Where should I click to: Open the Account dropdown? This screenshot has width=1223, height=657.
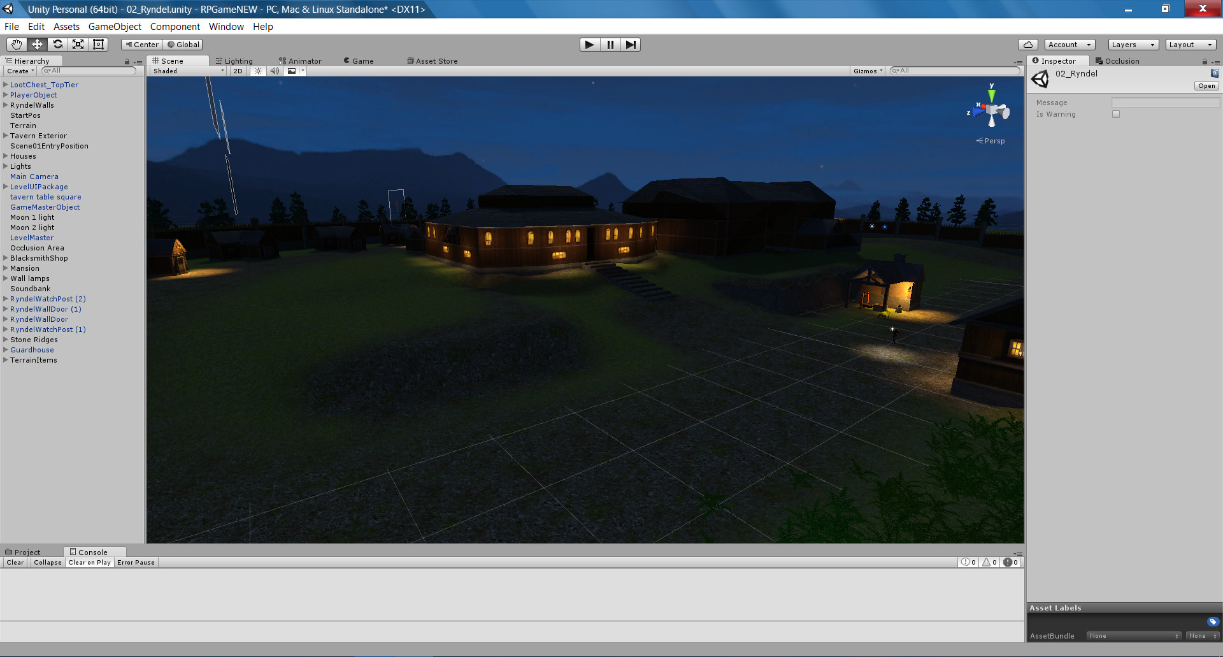(x=1070, y=45)
